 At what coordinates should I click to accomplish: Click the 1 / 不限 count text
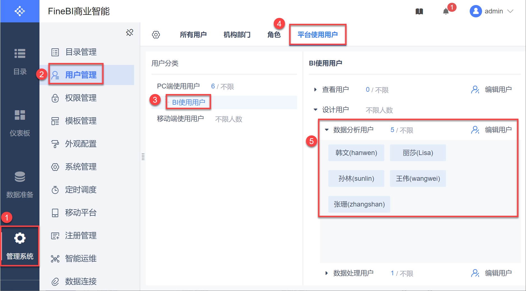pyautogui.click(x=402, y=273)
